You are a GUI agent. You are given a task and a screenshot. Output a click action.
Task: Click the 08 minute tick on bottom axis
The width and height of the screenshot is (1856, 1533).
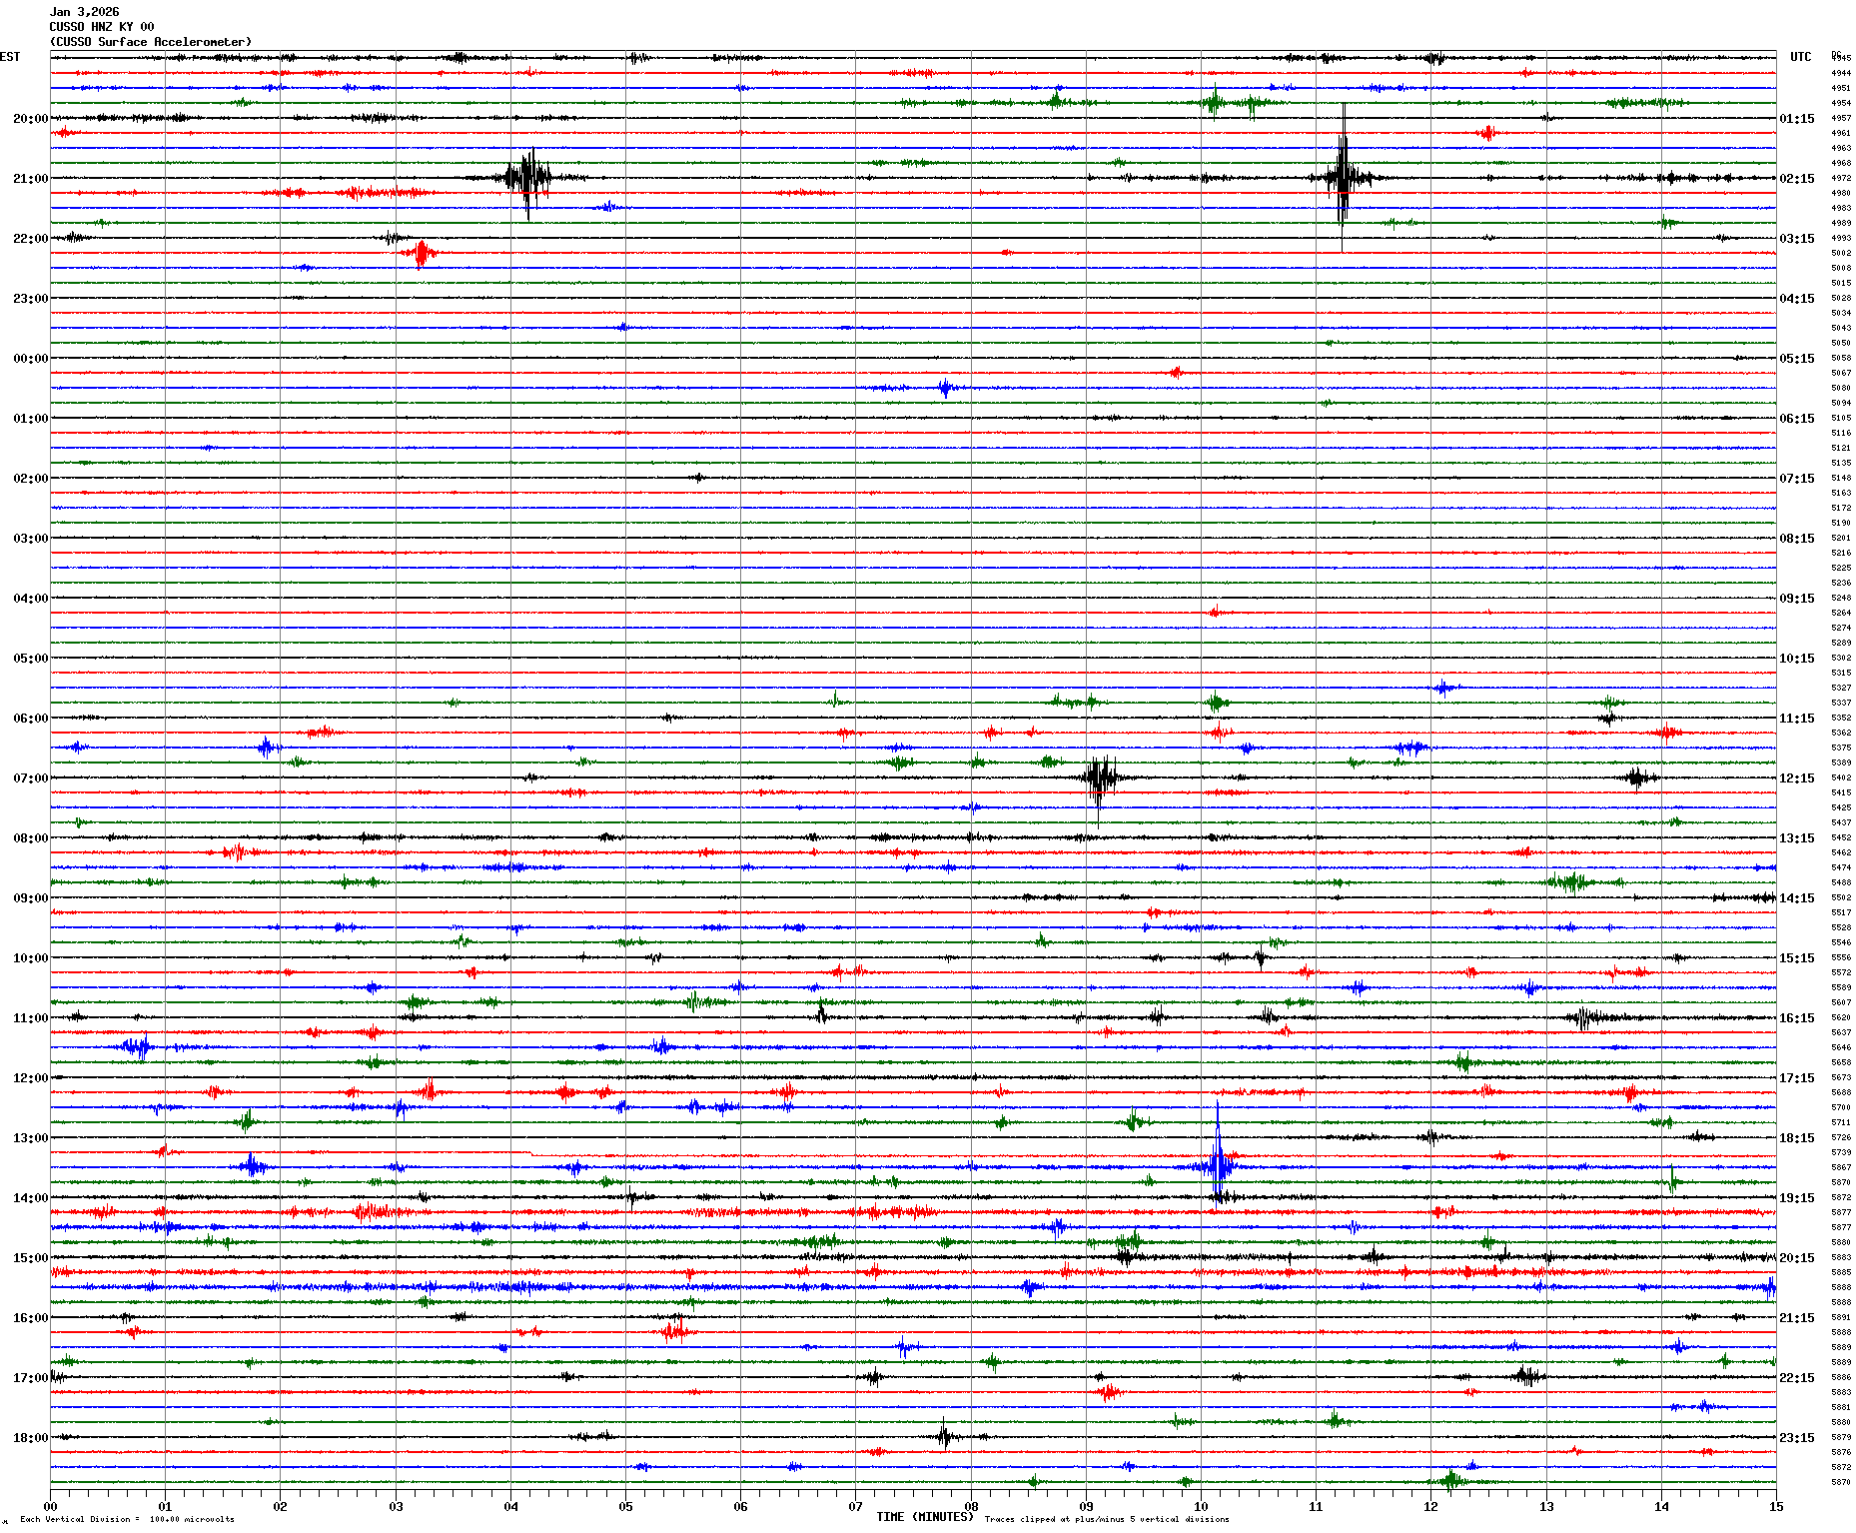click(971, 1506)
